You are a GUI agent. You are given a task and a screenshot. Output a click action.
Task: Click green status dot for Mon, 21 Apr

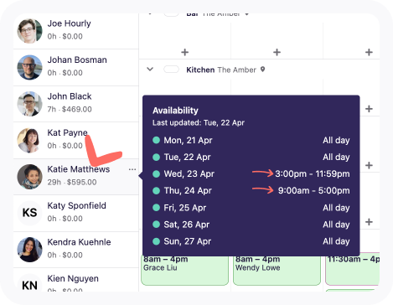pos(156,140)
